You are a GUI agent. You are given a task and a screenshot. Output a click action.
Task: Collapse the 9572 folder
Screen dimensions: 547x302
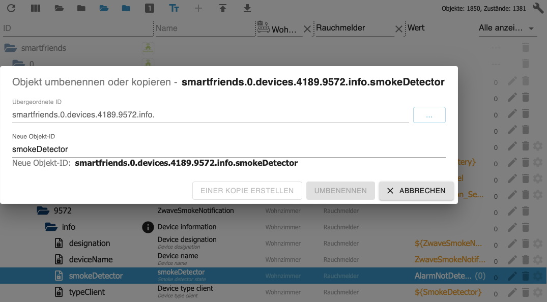pyautogui.click(x=42, y=210)
